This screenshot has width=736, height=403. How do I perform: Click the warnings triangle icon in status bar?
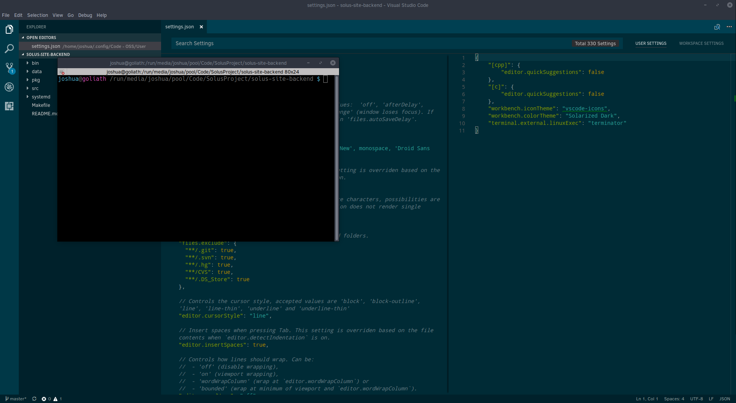point(56,399)
